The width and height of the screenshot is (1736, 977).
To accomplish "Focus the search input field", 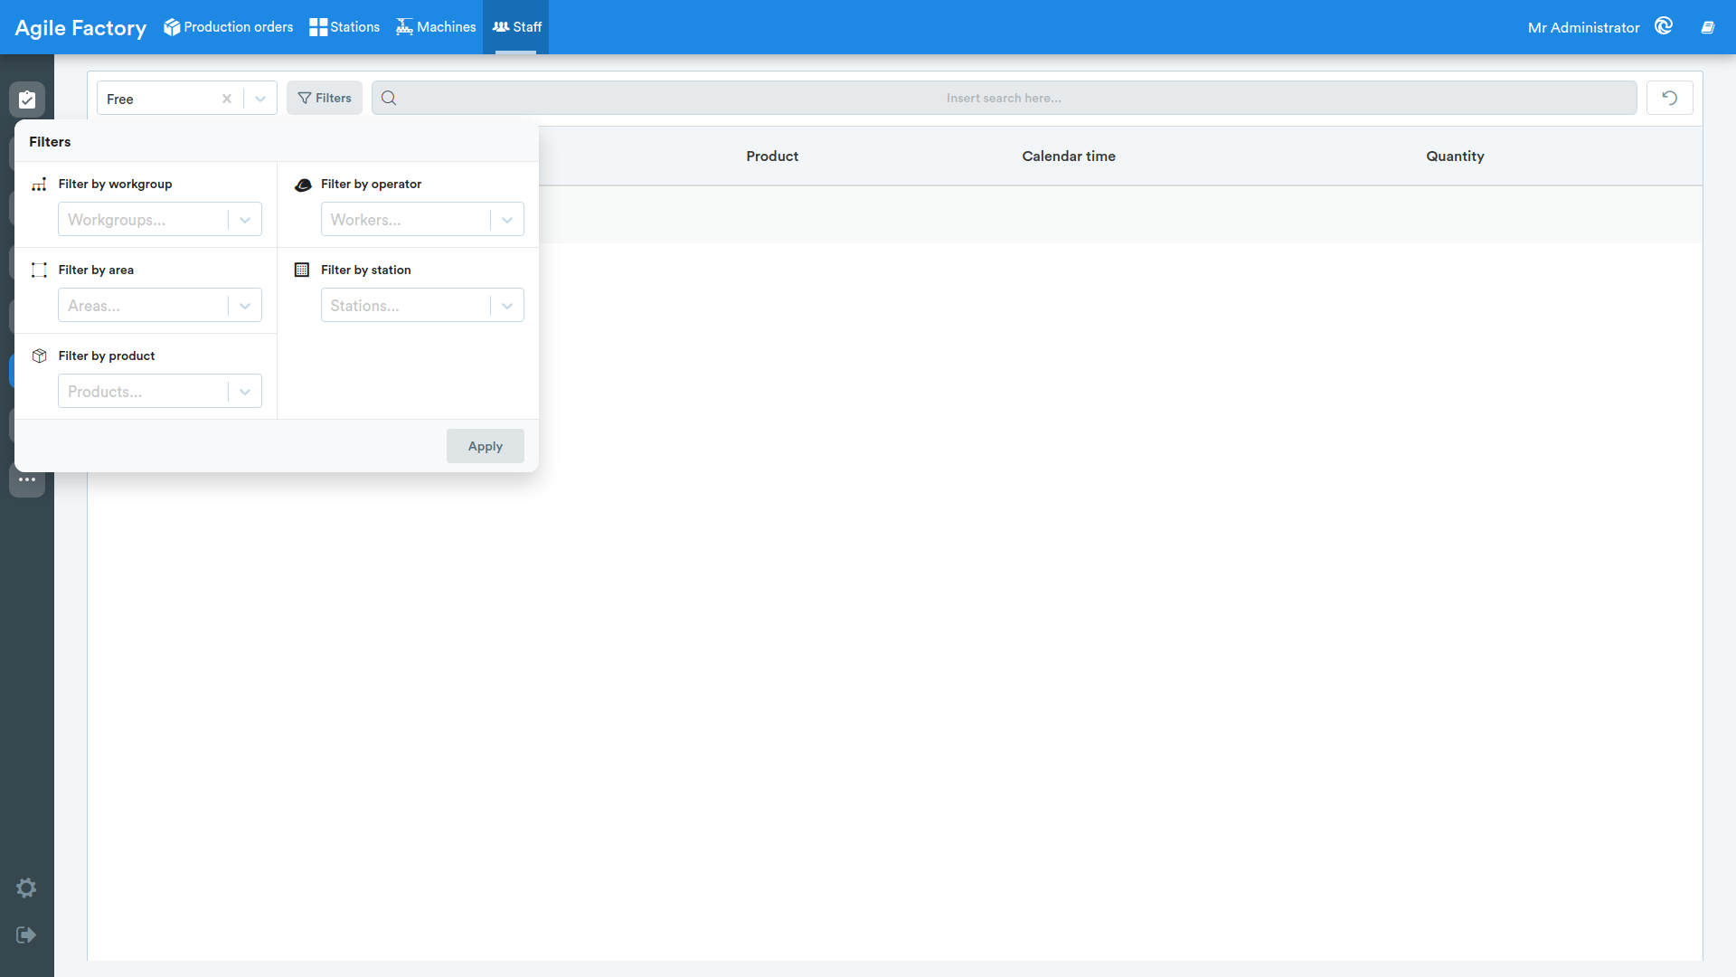I will tap(1004, 98).
